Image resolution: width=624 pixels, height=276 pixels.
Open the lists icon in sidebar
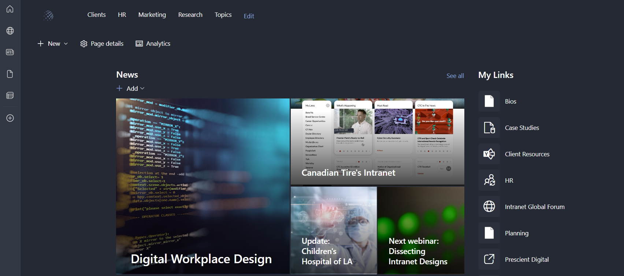point(10,96)
